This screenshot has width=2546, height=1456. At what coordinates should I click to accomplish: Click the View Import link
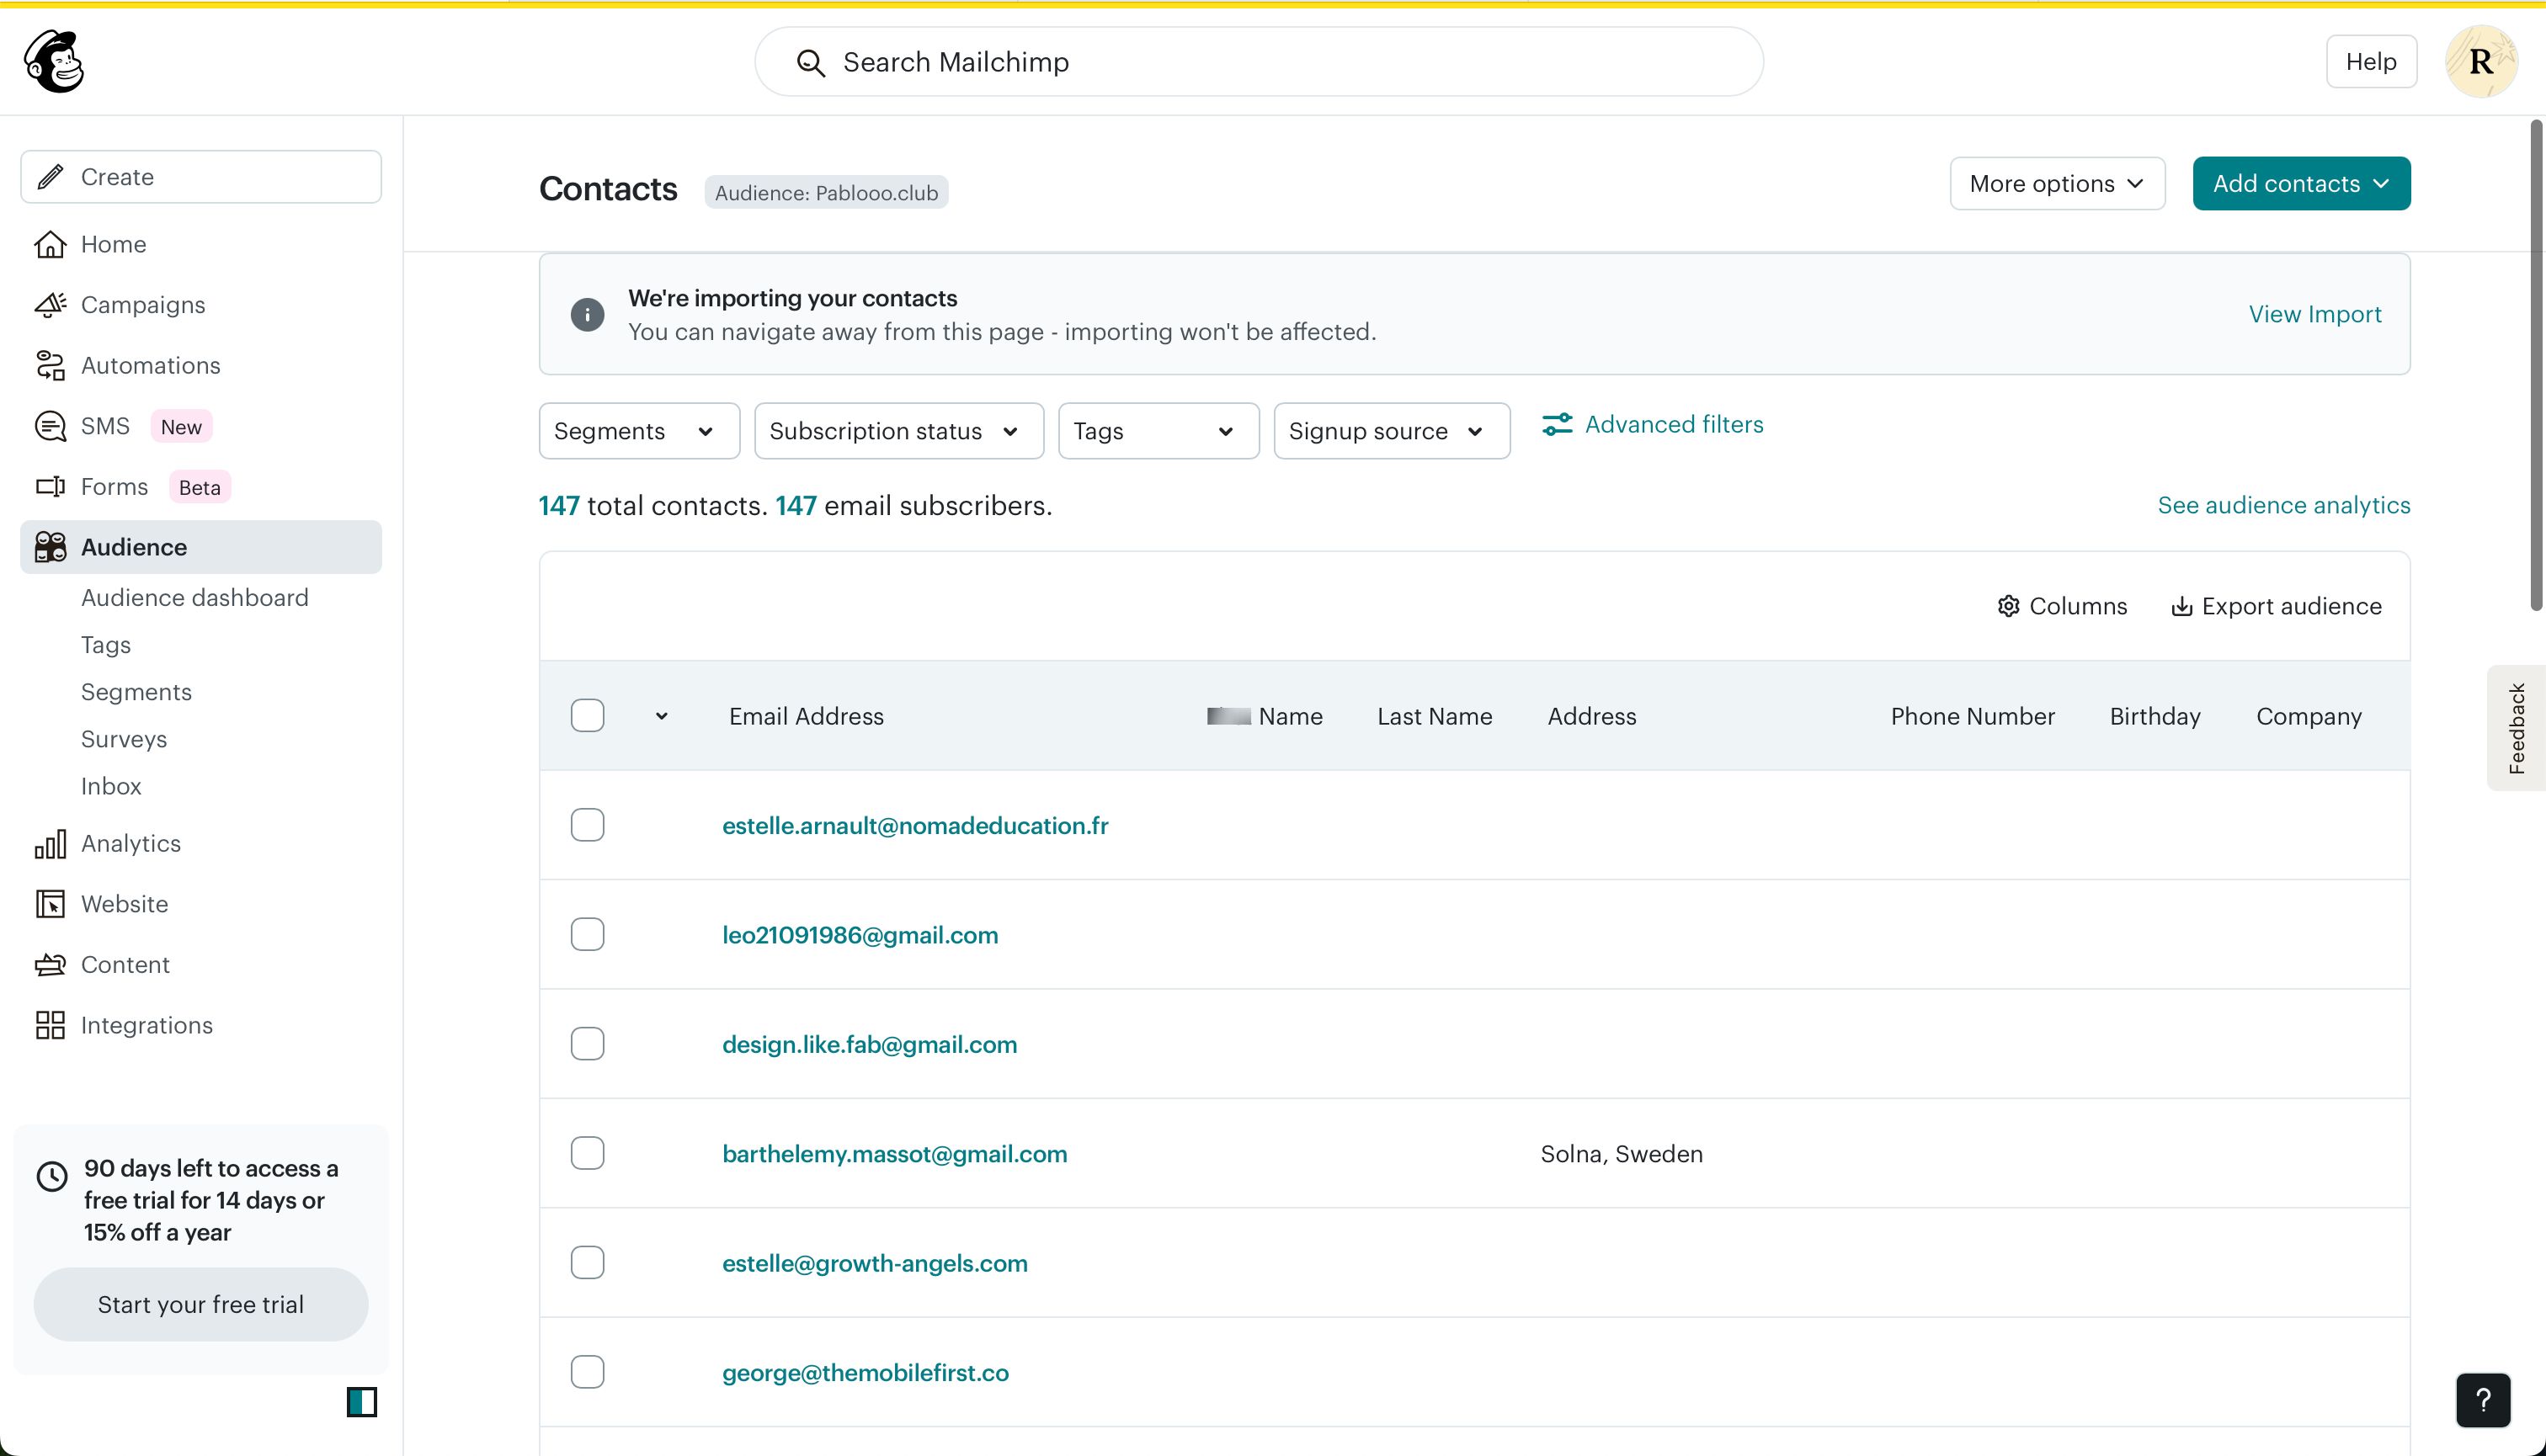pos(2315,314)
